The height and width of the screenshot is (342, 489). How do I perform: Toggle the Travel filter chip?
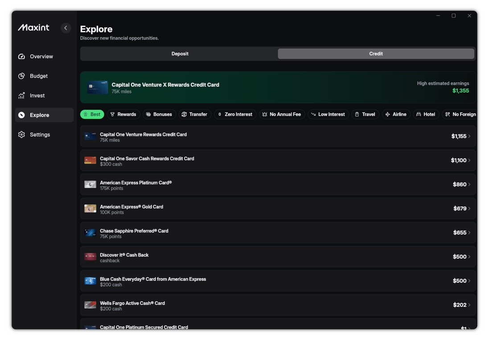coord(366,114)
